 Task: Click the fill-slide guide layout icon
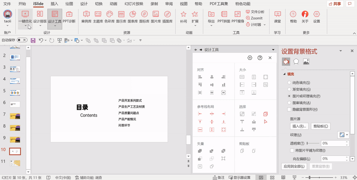click(223, 130)
